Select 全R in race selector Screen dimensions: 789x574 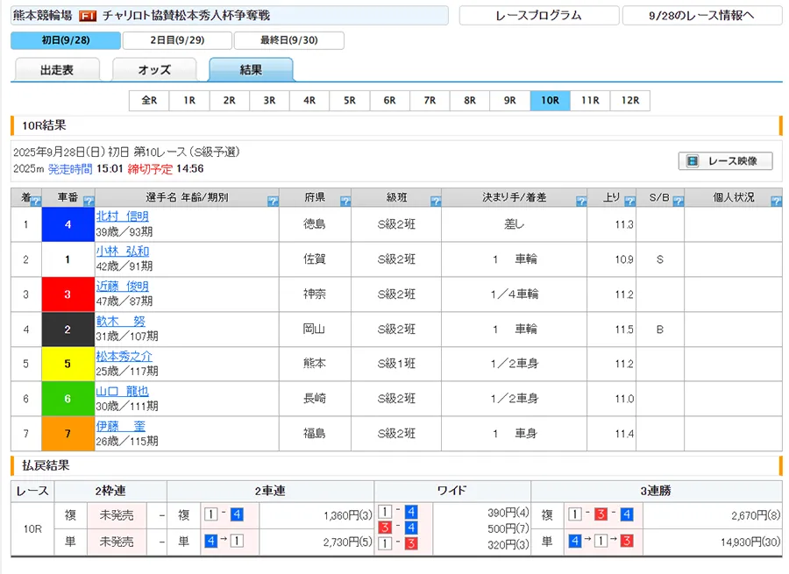[x=149, y=101]
